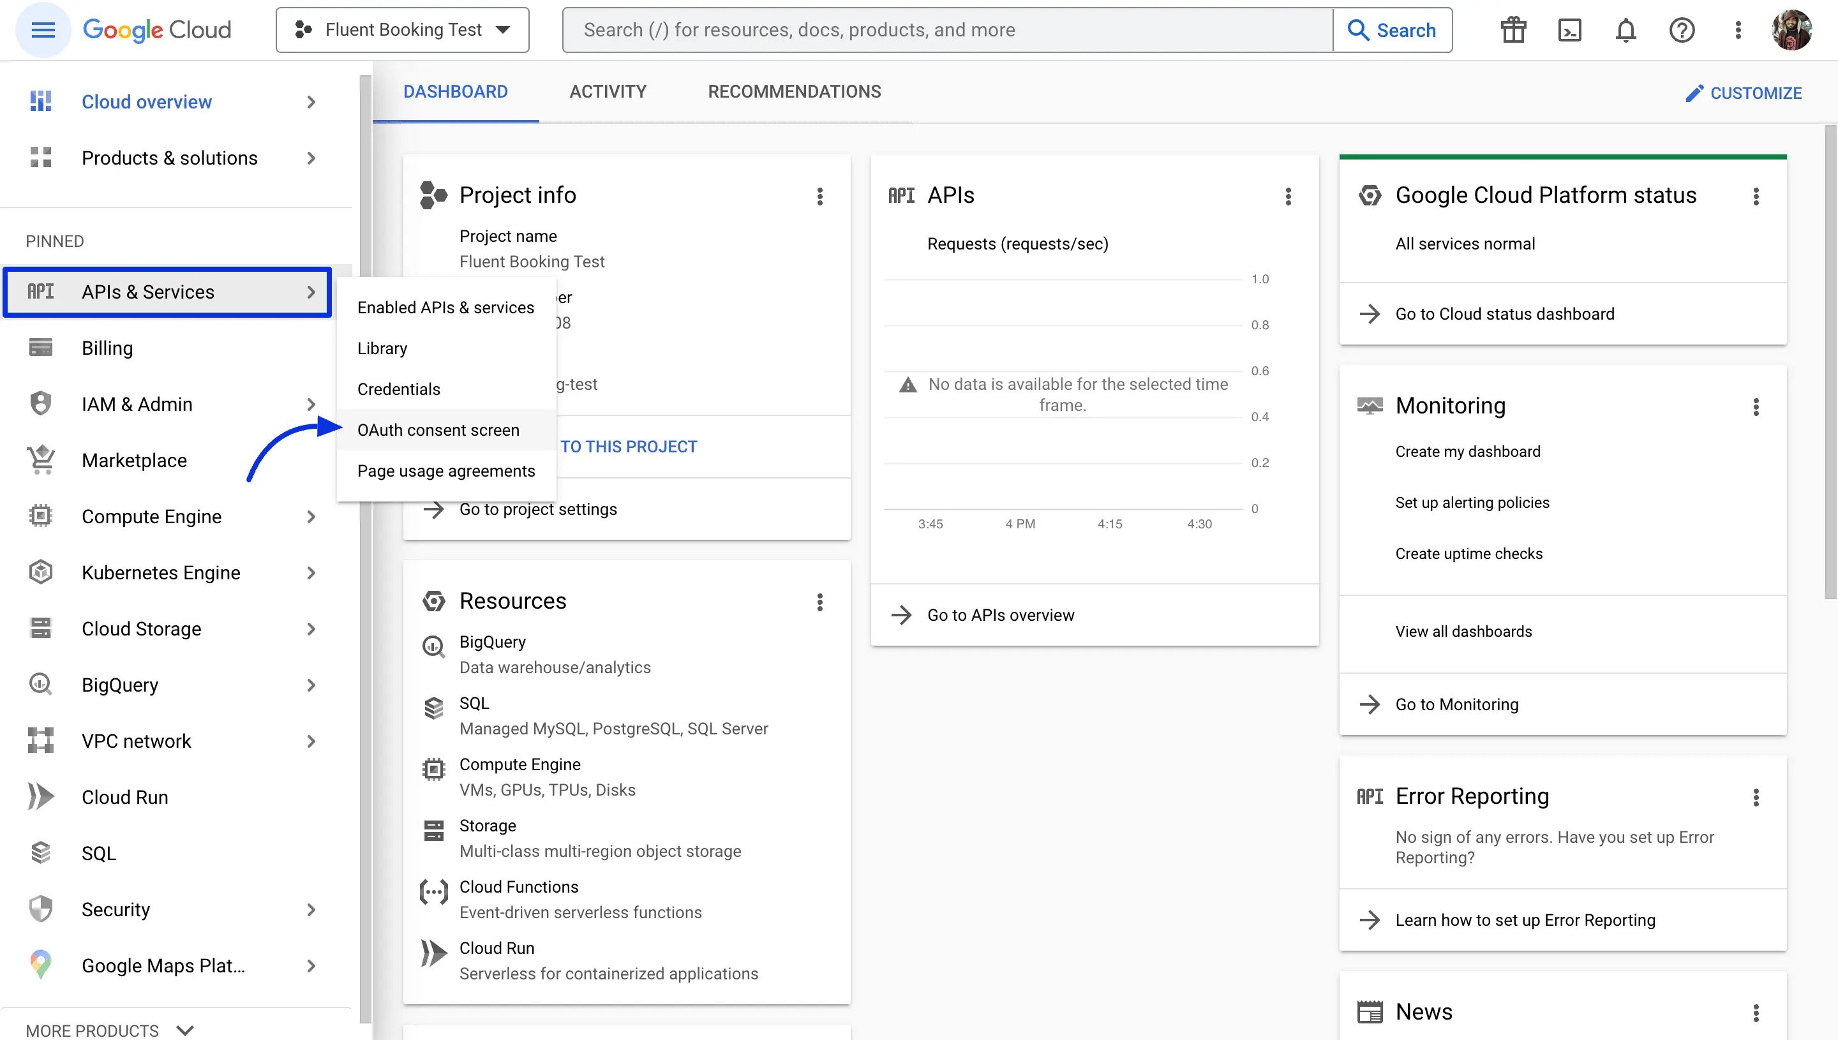Viewport: 1838px width, 1040px height.
Task: Focus the resources search input field
Action: (x=947, y=30)
